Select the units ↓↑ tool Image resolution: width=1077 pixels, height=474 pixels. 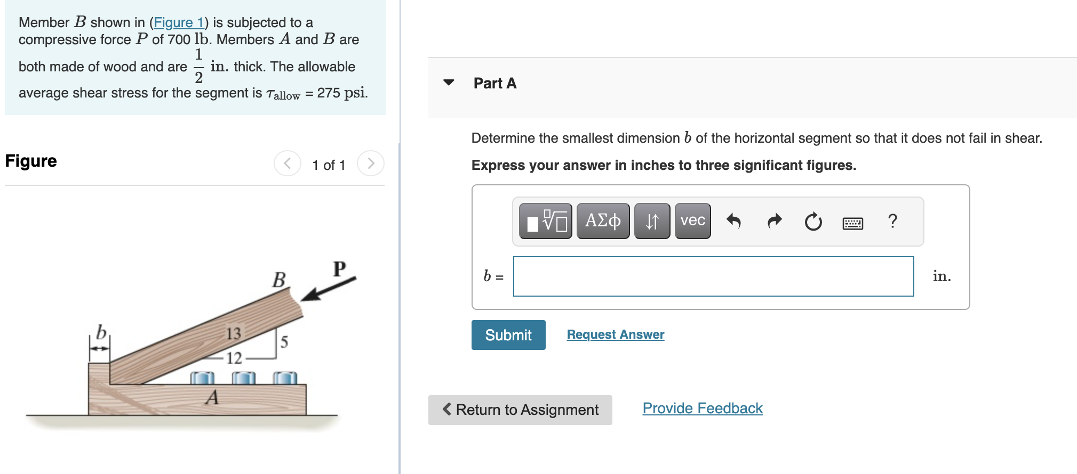(x=652, y=221)
